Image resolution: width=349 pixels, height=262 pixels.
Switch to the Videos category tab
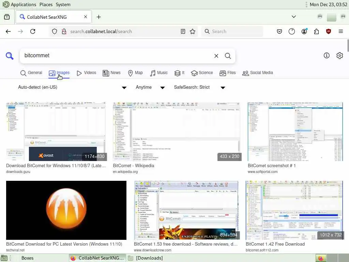click(x=86, y=73)
